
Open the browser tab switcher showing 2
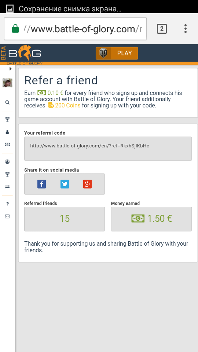pos(162,29)
